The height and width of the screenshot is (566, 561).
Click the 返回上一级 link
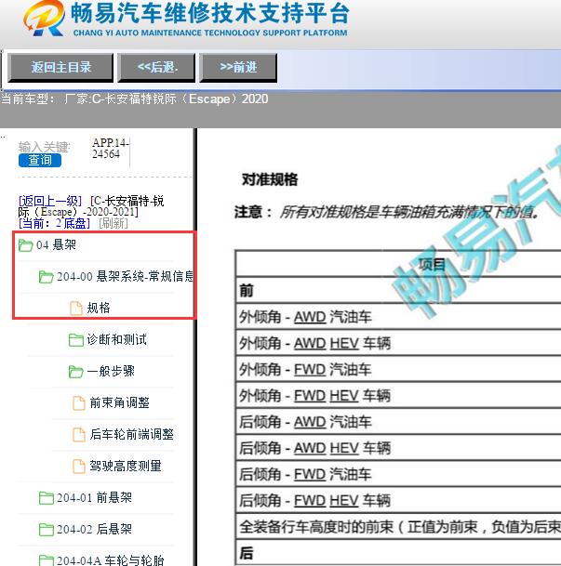[x=50, y=201]
